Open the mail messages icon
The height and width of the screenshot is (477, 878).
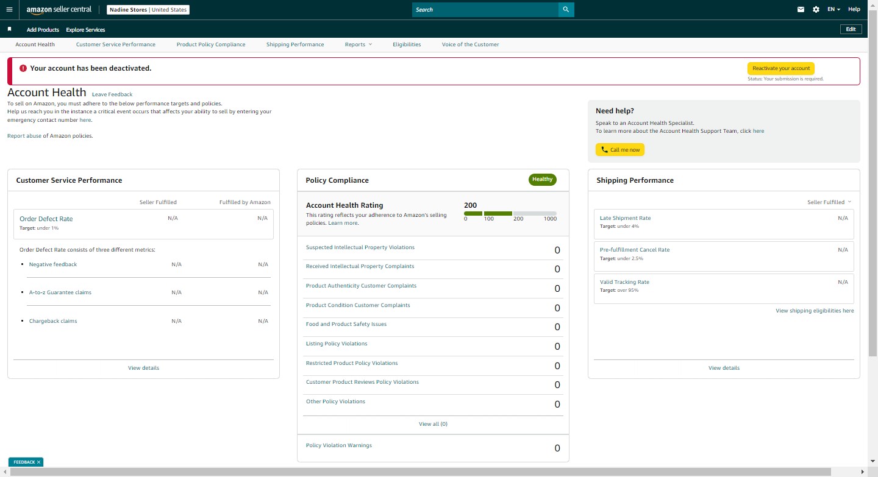pyautogui.click(x=801, y=10)
